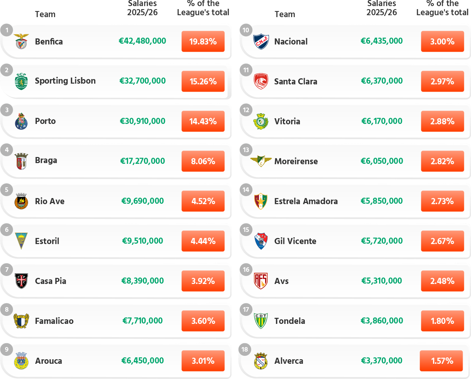471x379 pixels.
Task: Click the Porto club crest
Action: tap(21, 121)
